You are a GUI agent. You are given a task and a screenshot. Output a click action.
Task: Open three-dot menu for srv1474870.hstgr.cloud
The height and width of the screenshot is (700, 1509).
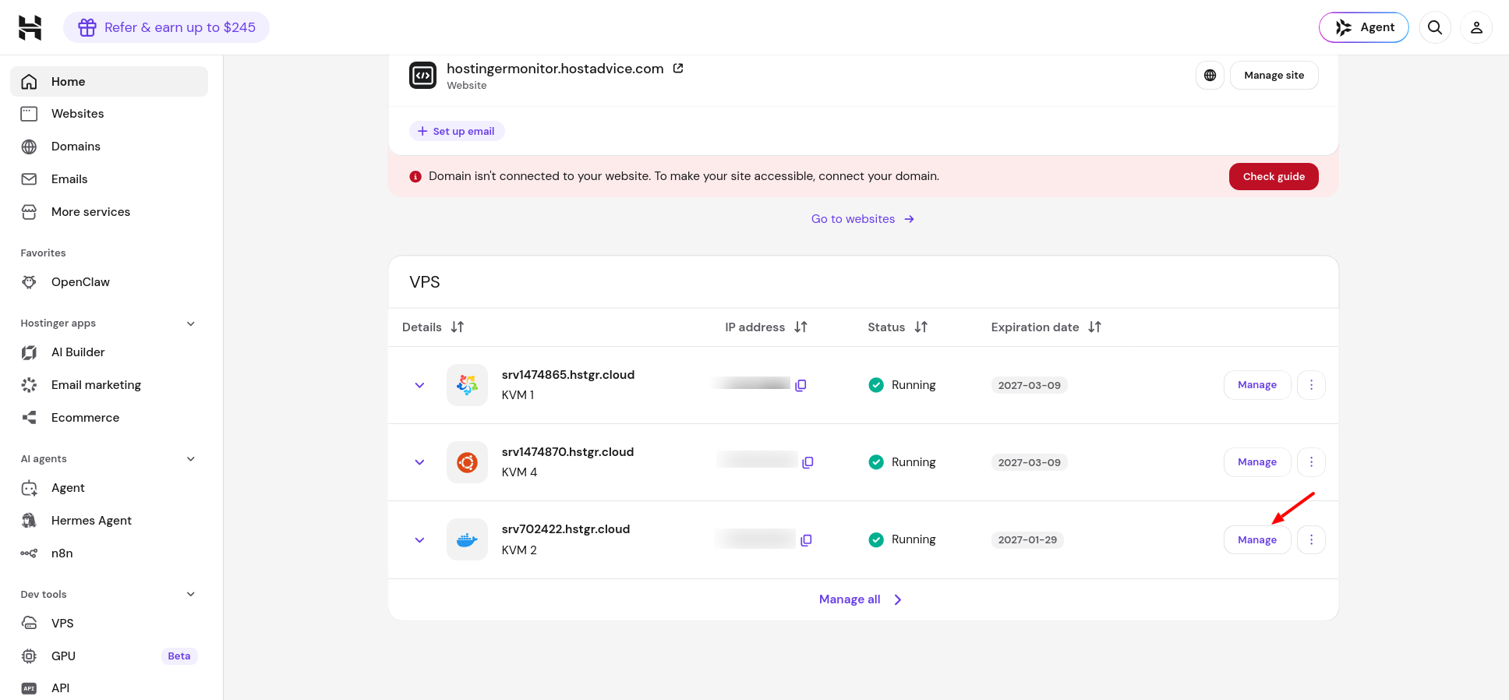coord(1311,462)
